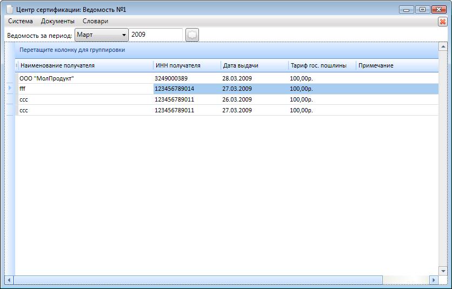This screenshot has height=289, width=452.
Task: Click tariff cell in ООО "МолПродукт" row
Action: pyautogui.click(x=322, y=78)
